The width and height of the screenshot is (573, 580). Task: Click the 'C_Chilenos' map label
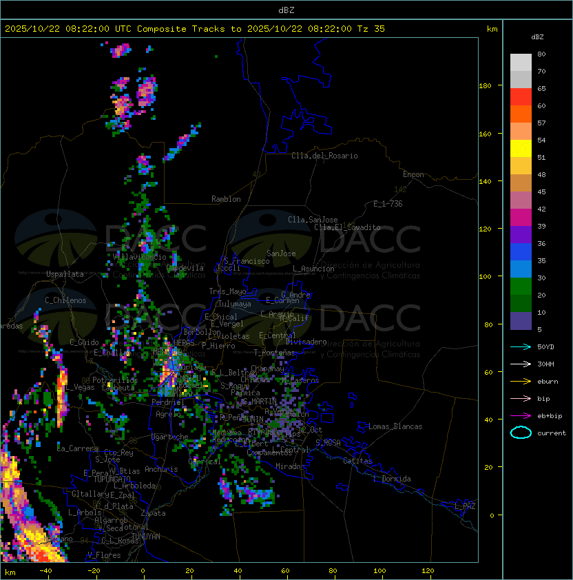(65, 300)
